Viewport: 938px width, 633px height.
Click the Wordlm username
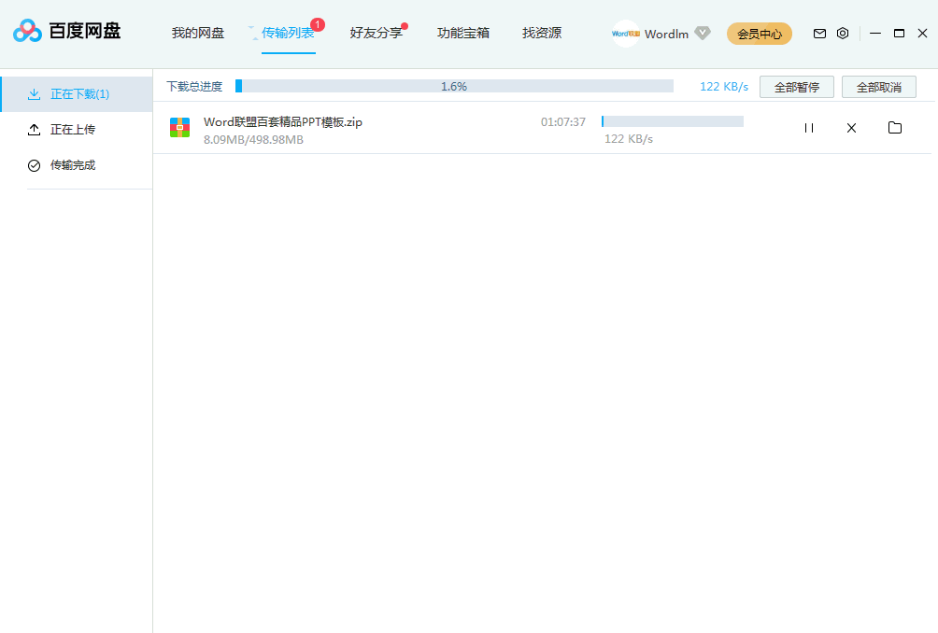666,34
